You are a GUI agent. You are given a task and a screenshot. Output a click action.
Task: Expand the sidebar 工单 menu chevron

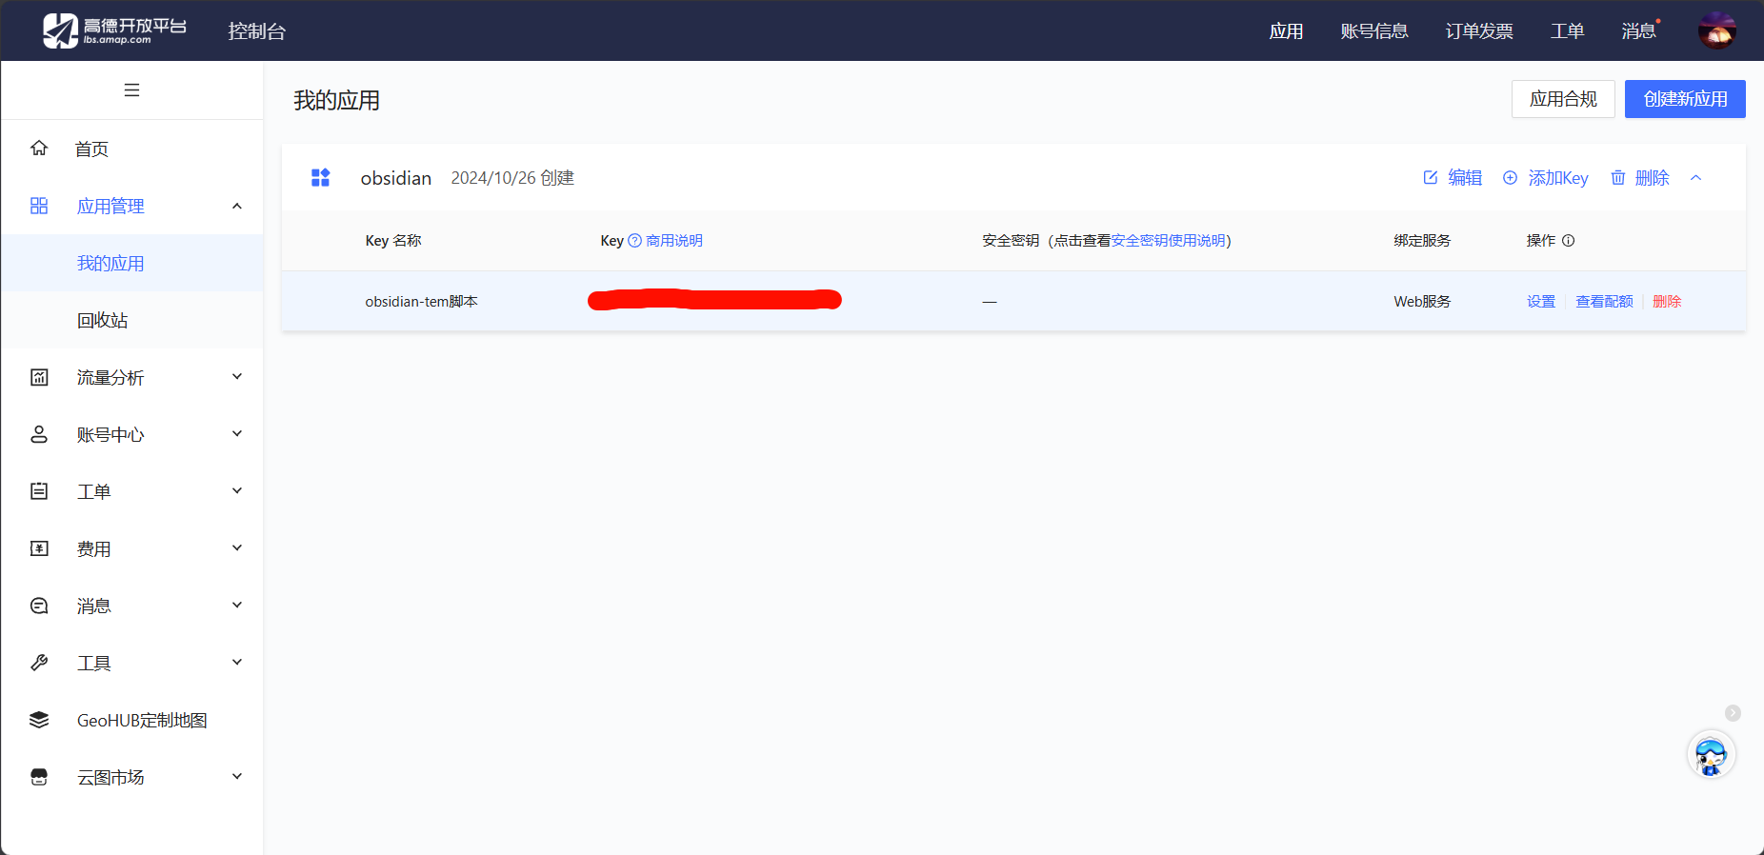pyautogui.click(x=237, y=491)
